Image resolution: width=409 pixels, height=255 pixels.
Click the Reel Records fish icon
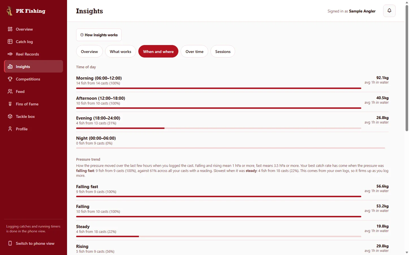click(10, 54)
